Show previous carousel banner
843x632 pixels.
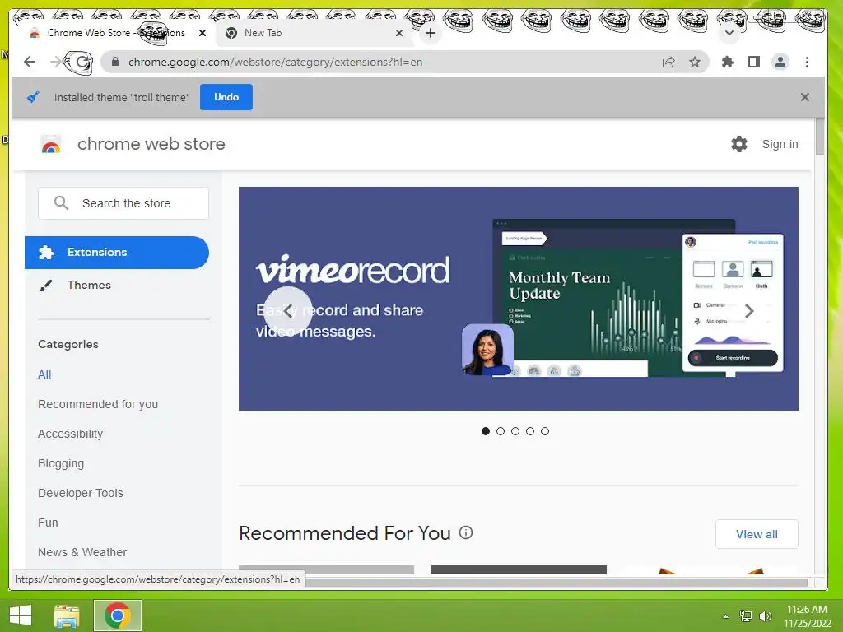pyautogui.click(x=287, y=310)
